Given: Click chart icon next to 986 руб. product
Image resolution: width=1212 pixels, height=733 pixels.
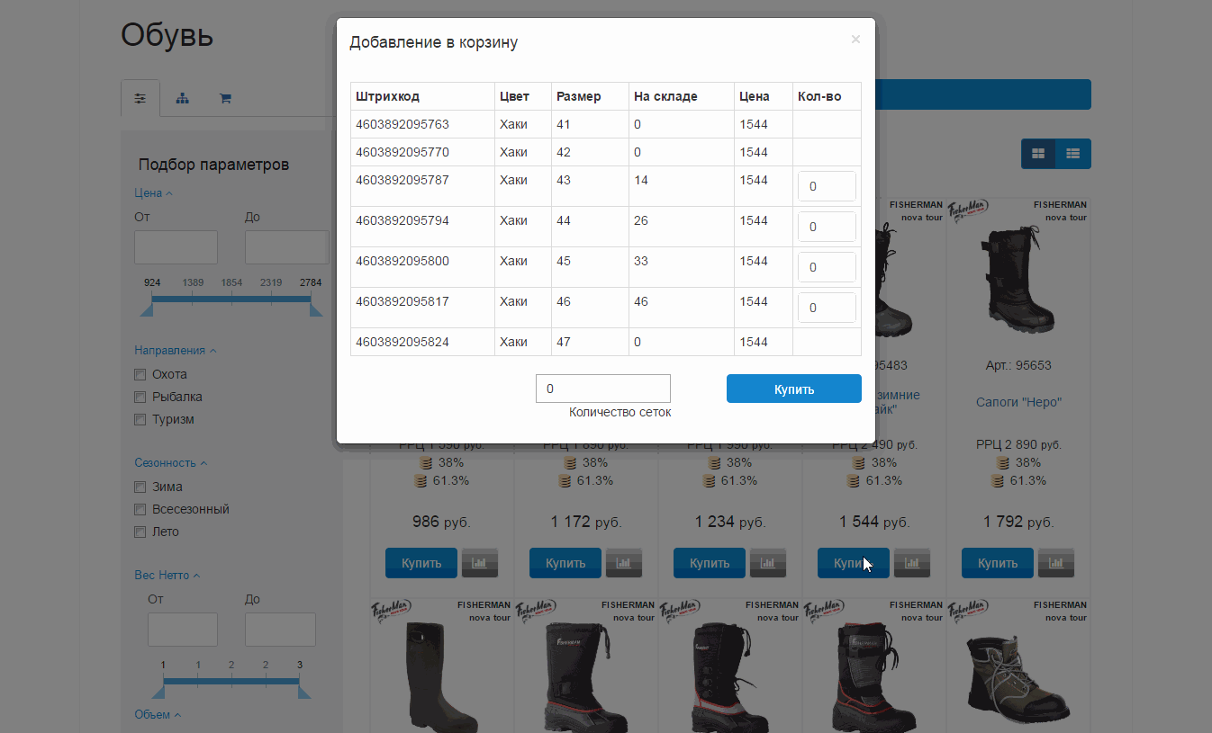Looking at the screenshot, I should [x=479, y=563].
